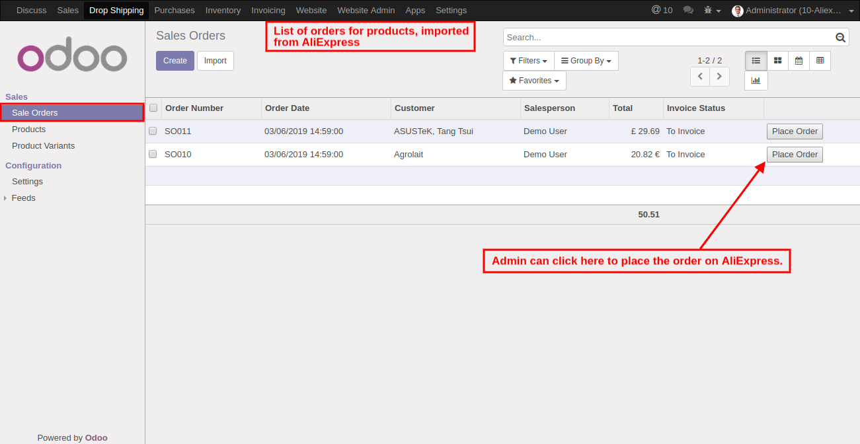Select all orders with header checkbox
Screen dimensions: 860x444
[153, 108]
